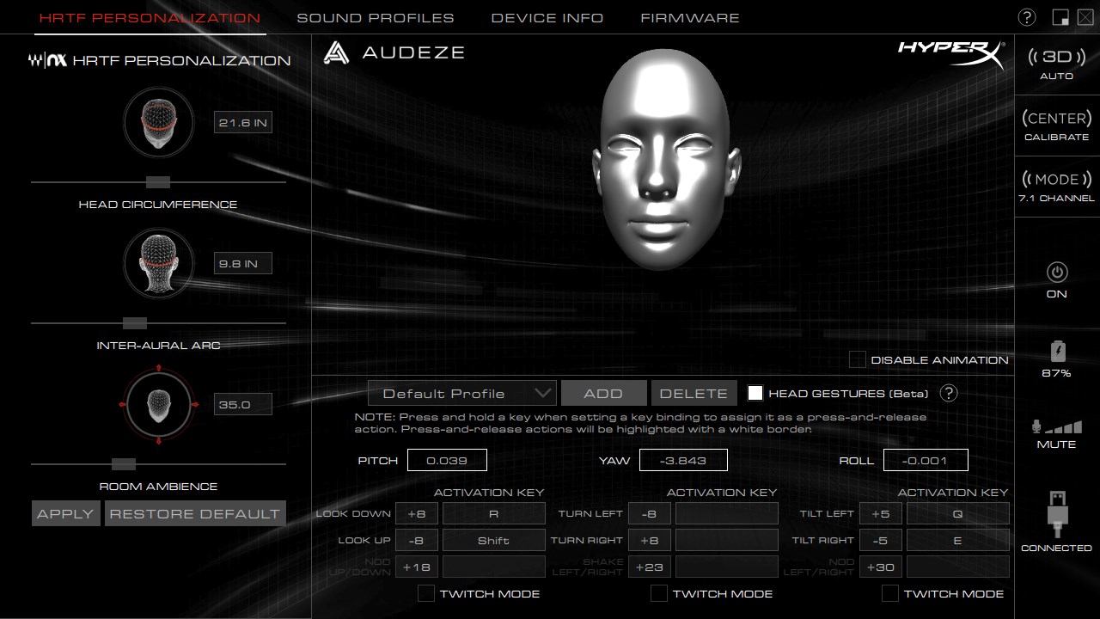The image size is (1100, 619).
Task: Enable Twitch Mode under Pitch column
Action: tap(425, 593)
